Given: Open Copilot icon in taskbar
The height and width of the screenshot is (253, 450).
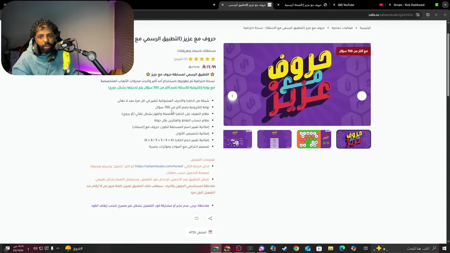Looking at the screenshot, I should 354,248.
